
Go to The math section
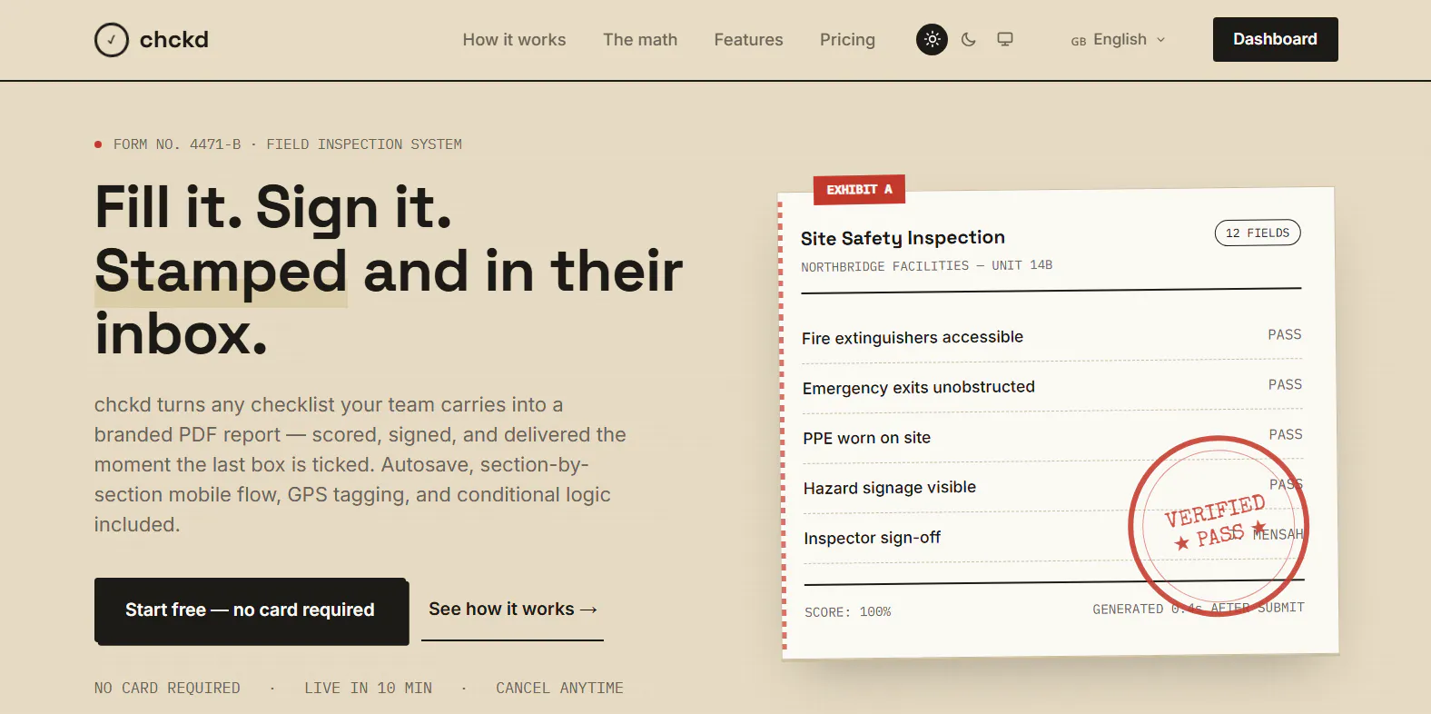pos(640,40)
